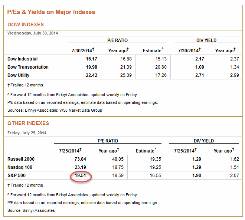Click the circled S&P 500 P/E 19.51
The height and width of the screenshot is (220, 245).
[x=80, y=175]
